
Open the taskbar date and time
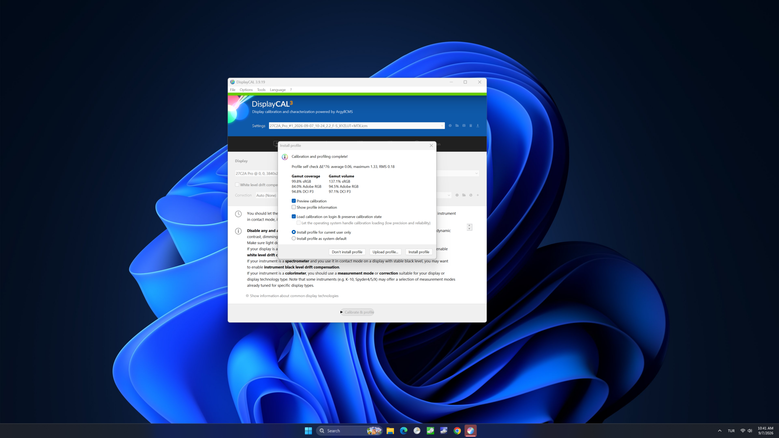765,431
